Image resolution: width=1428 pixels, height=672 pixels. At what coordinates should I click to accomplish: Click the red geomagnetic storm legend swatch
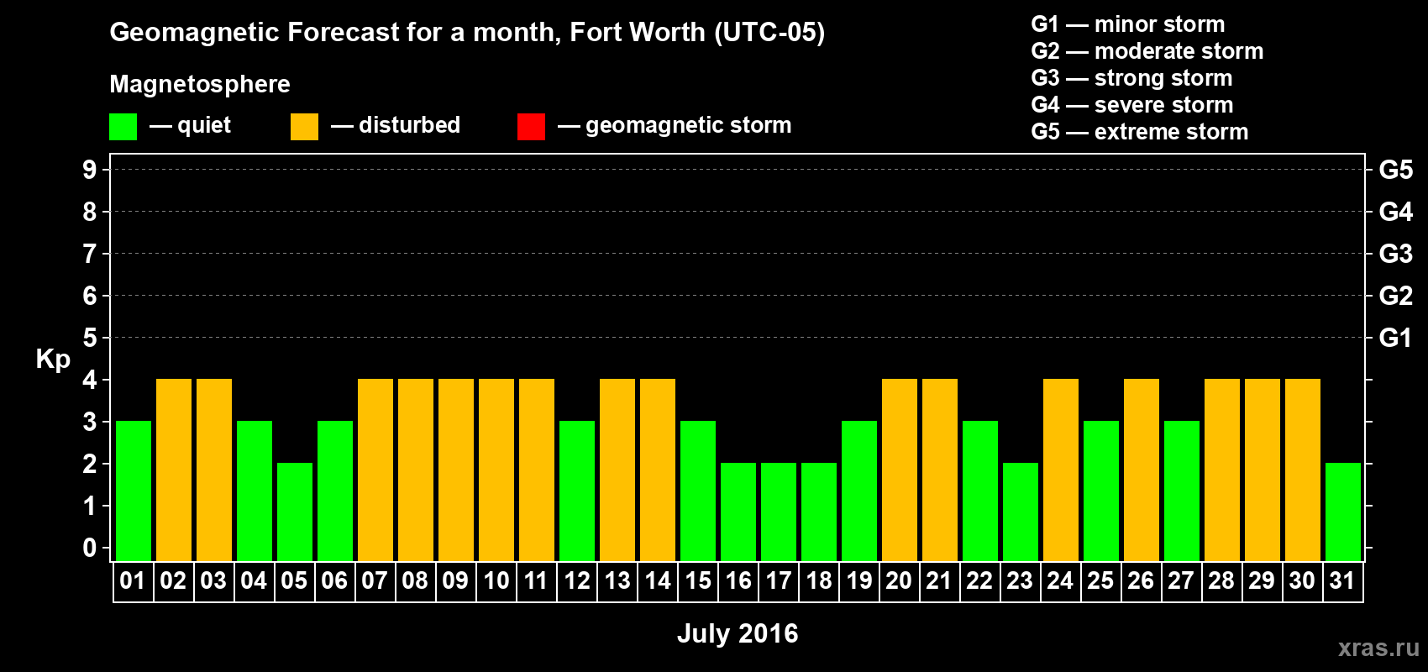[531, 127]
